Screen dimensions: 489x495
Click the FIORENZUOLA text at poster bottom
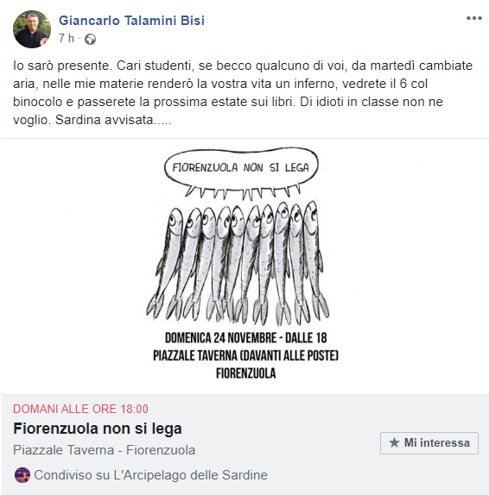(x=245, y=373)
